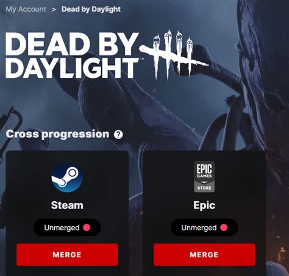The image size is (289, 276).
Task: Click the Epic Games Store logo
Action: click(x=204, y=176)
